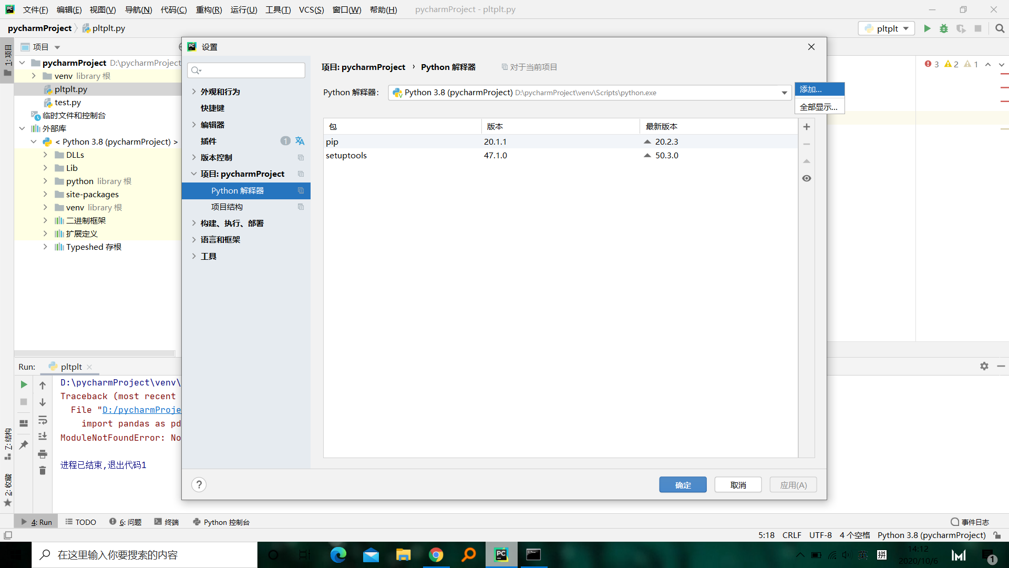
Task: Print the Run console output
Action: click(43, 454)
